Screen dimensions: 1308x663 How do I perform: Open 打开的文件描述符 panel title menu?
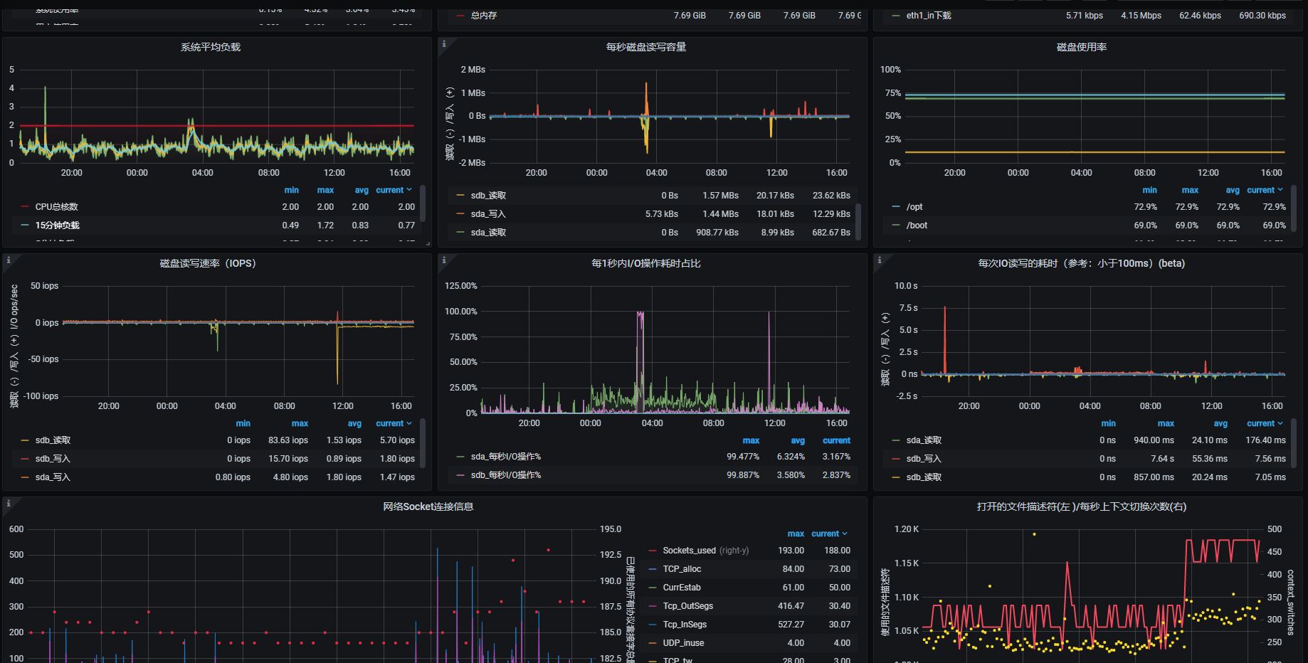(1082, 506)
